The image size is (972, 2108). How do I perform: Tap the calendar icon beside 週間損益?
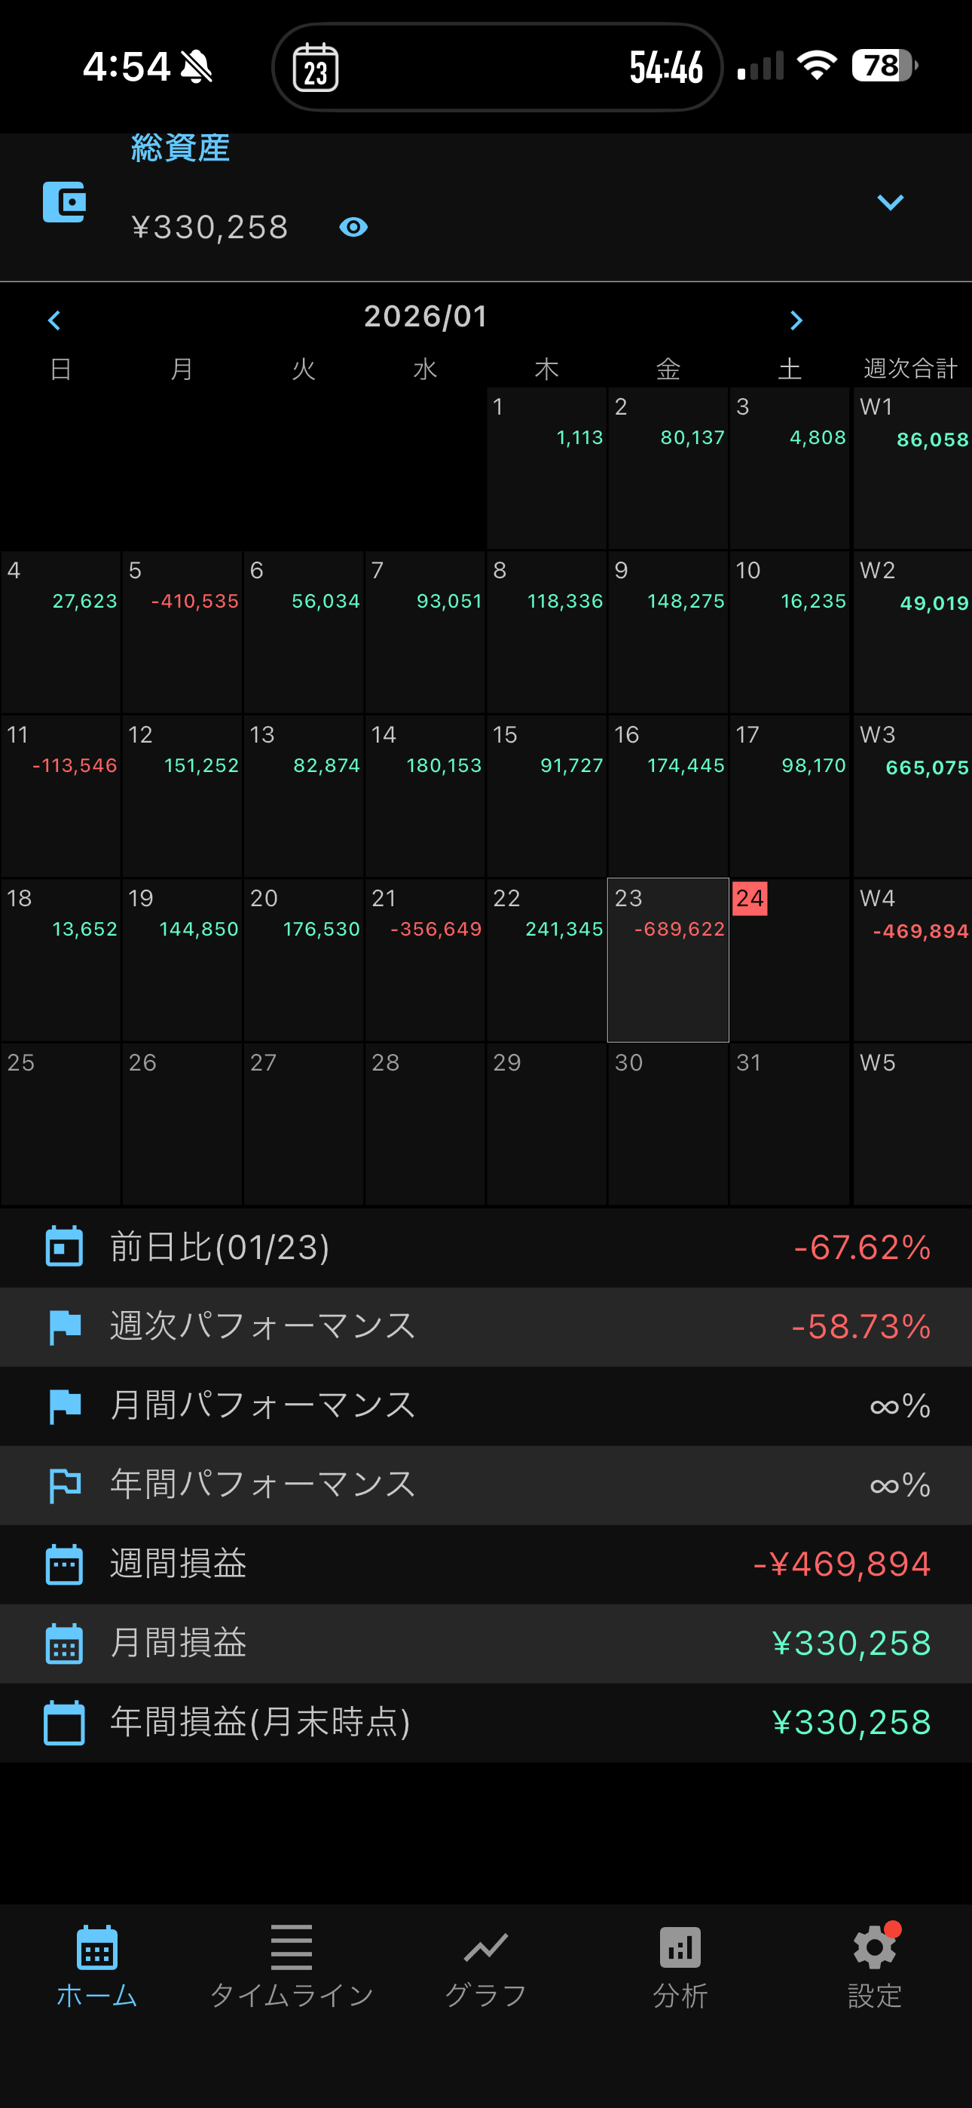point(64,1563)
